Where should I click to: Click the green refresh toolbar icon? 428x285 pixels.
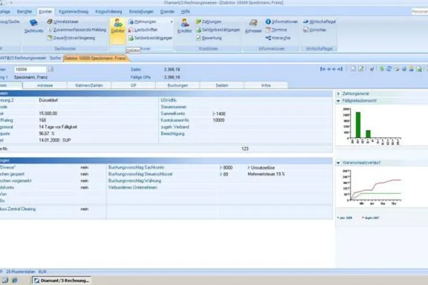click(381, 69)
